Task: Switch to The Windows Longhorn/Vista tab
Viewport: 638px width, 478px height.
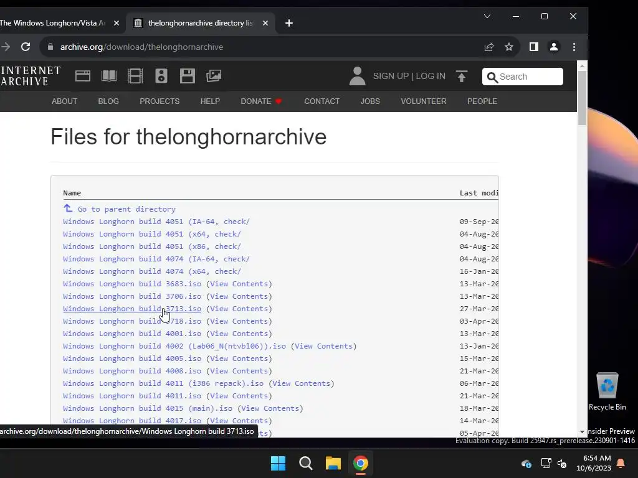Action: 53,23
